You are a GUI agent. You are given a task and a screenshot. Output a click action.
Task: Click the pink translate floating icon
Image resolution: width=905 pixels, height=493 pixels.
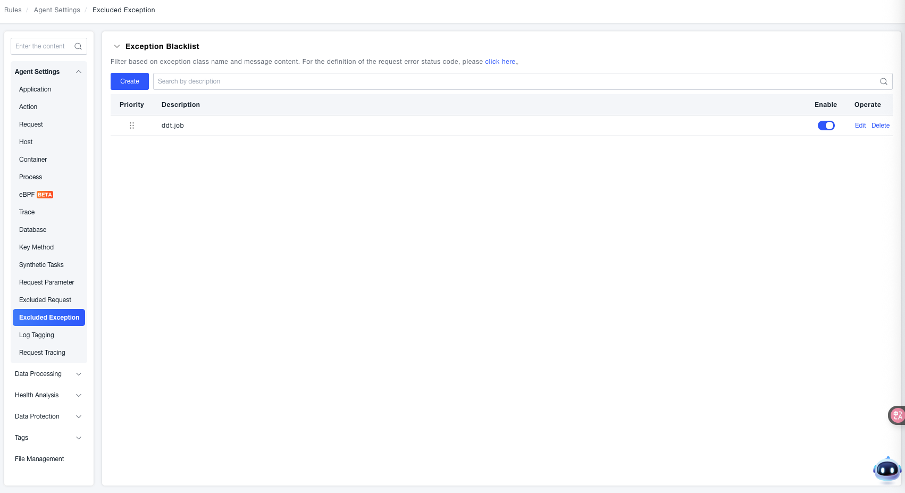897,415
